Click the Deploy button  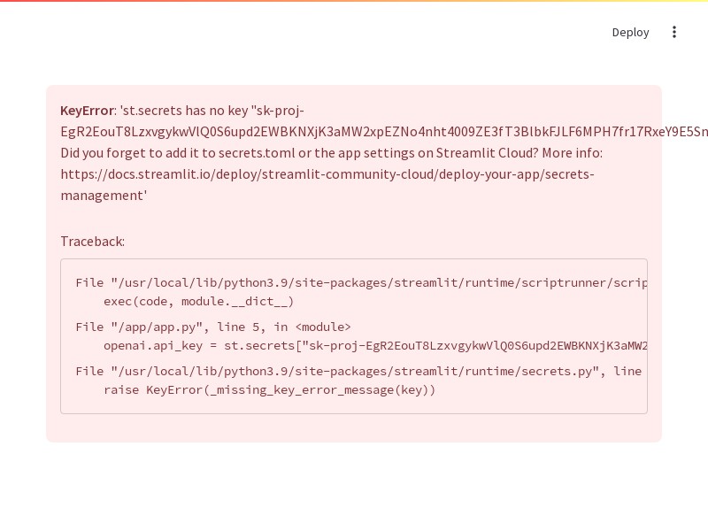click(630, 33)
